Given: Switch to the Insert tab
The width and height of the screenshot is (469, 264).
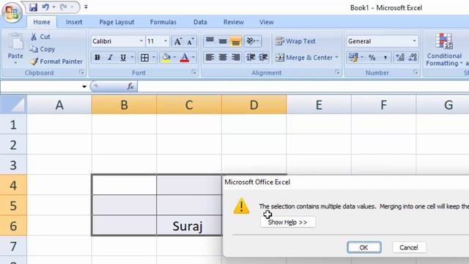Looking at the screenshot, I should click(x=74, y=22).
